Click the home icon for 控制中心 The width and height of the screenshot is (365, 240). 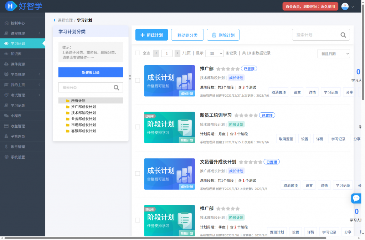(6, 23)
